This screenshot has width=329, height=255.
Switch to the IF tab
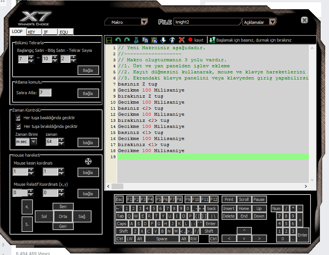click(50, 32)
